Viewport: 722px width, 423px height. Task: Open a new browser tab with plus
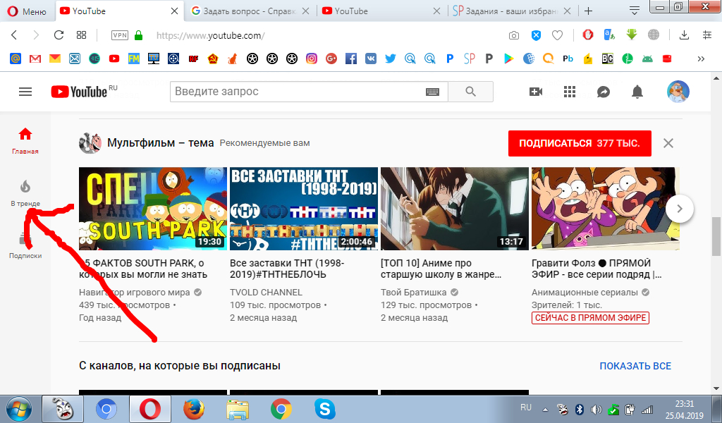click(x=588, y=11)
